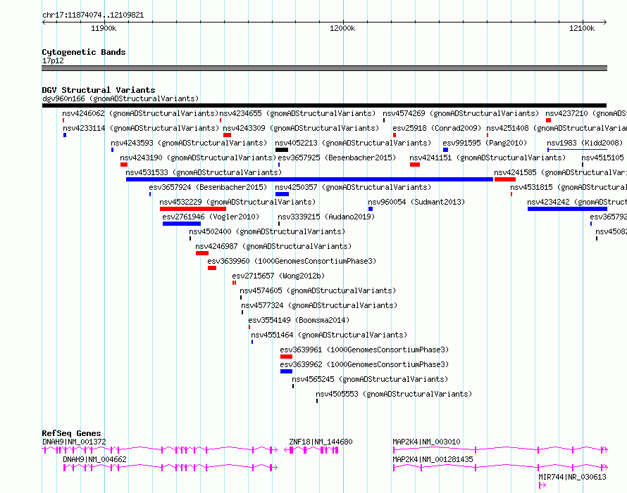
Task: Open the nsv4251408 variant label
Action: point(557,128)
